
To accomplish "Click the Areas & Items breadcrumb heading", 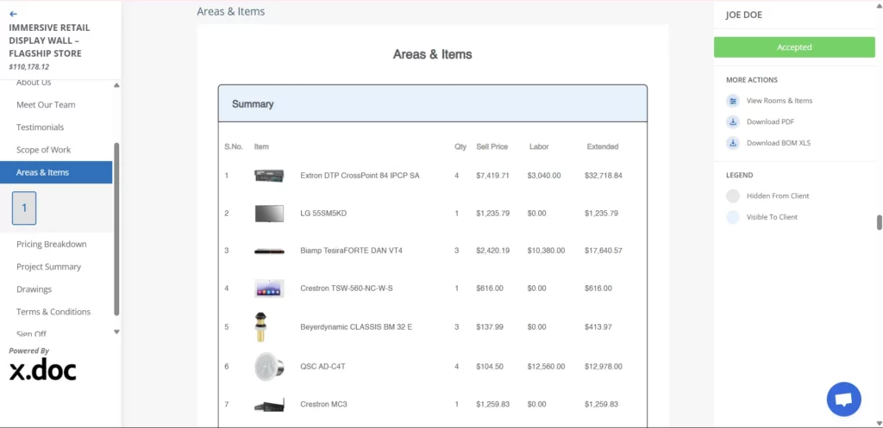I will pos(231,11).
